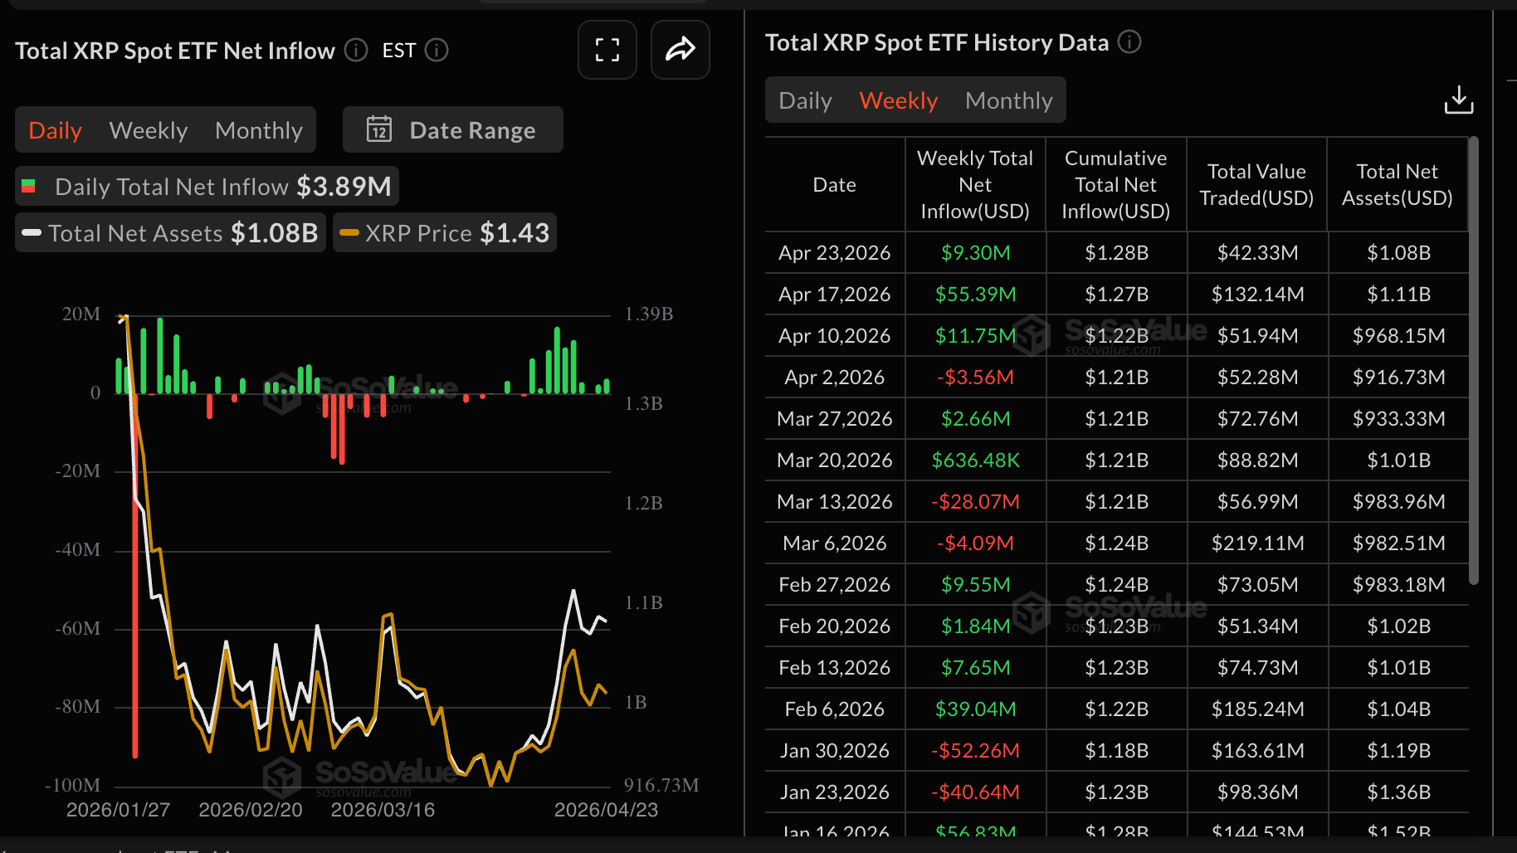Click Weekly Total Net Inflow column header

point(974,184)
